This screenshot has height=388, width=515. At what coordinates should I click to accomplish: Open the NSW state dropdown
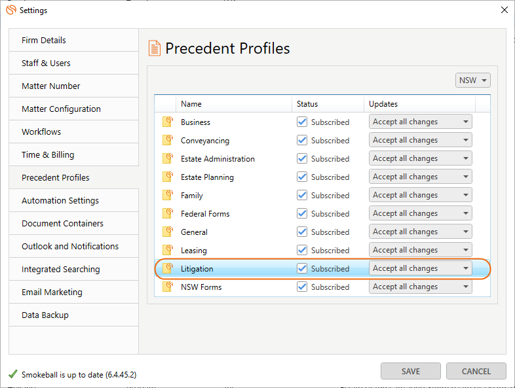(x=472, y=80)
